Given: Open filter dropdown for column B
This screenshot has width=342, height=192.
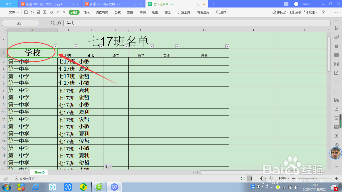Looking at the screenshot, I should click(76, 46).
